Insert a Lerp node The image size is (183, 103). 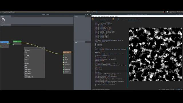(26, 66)
